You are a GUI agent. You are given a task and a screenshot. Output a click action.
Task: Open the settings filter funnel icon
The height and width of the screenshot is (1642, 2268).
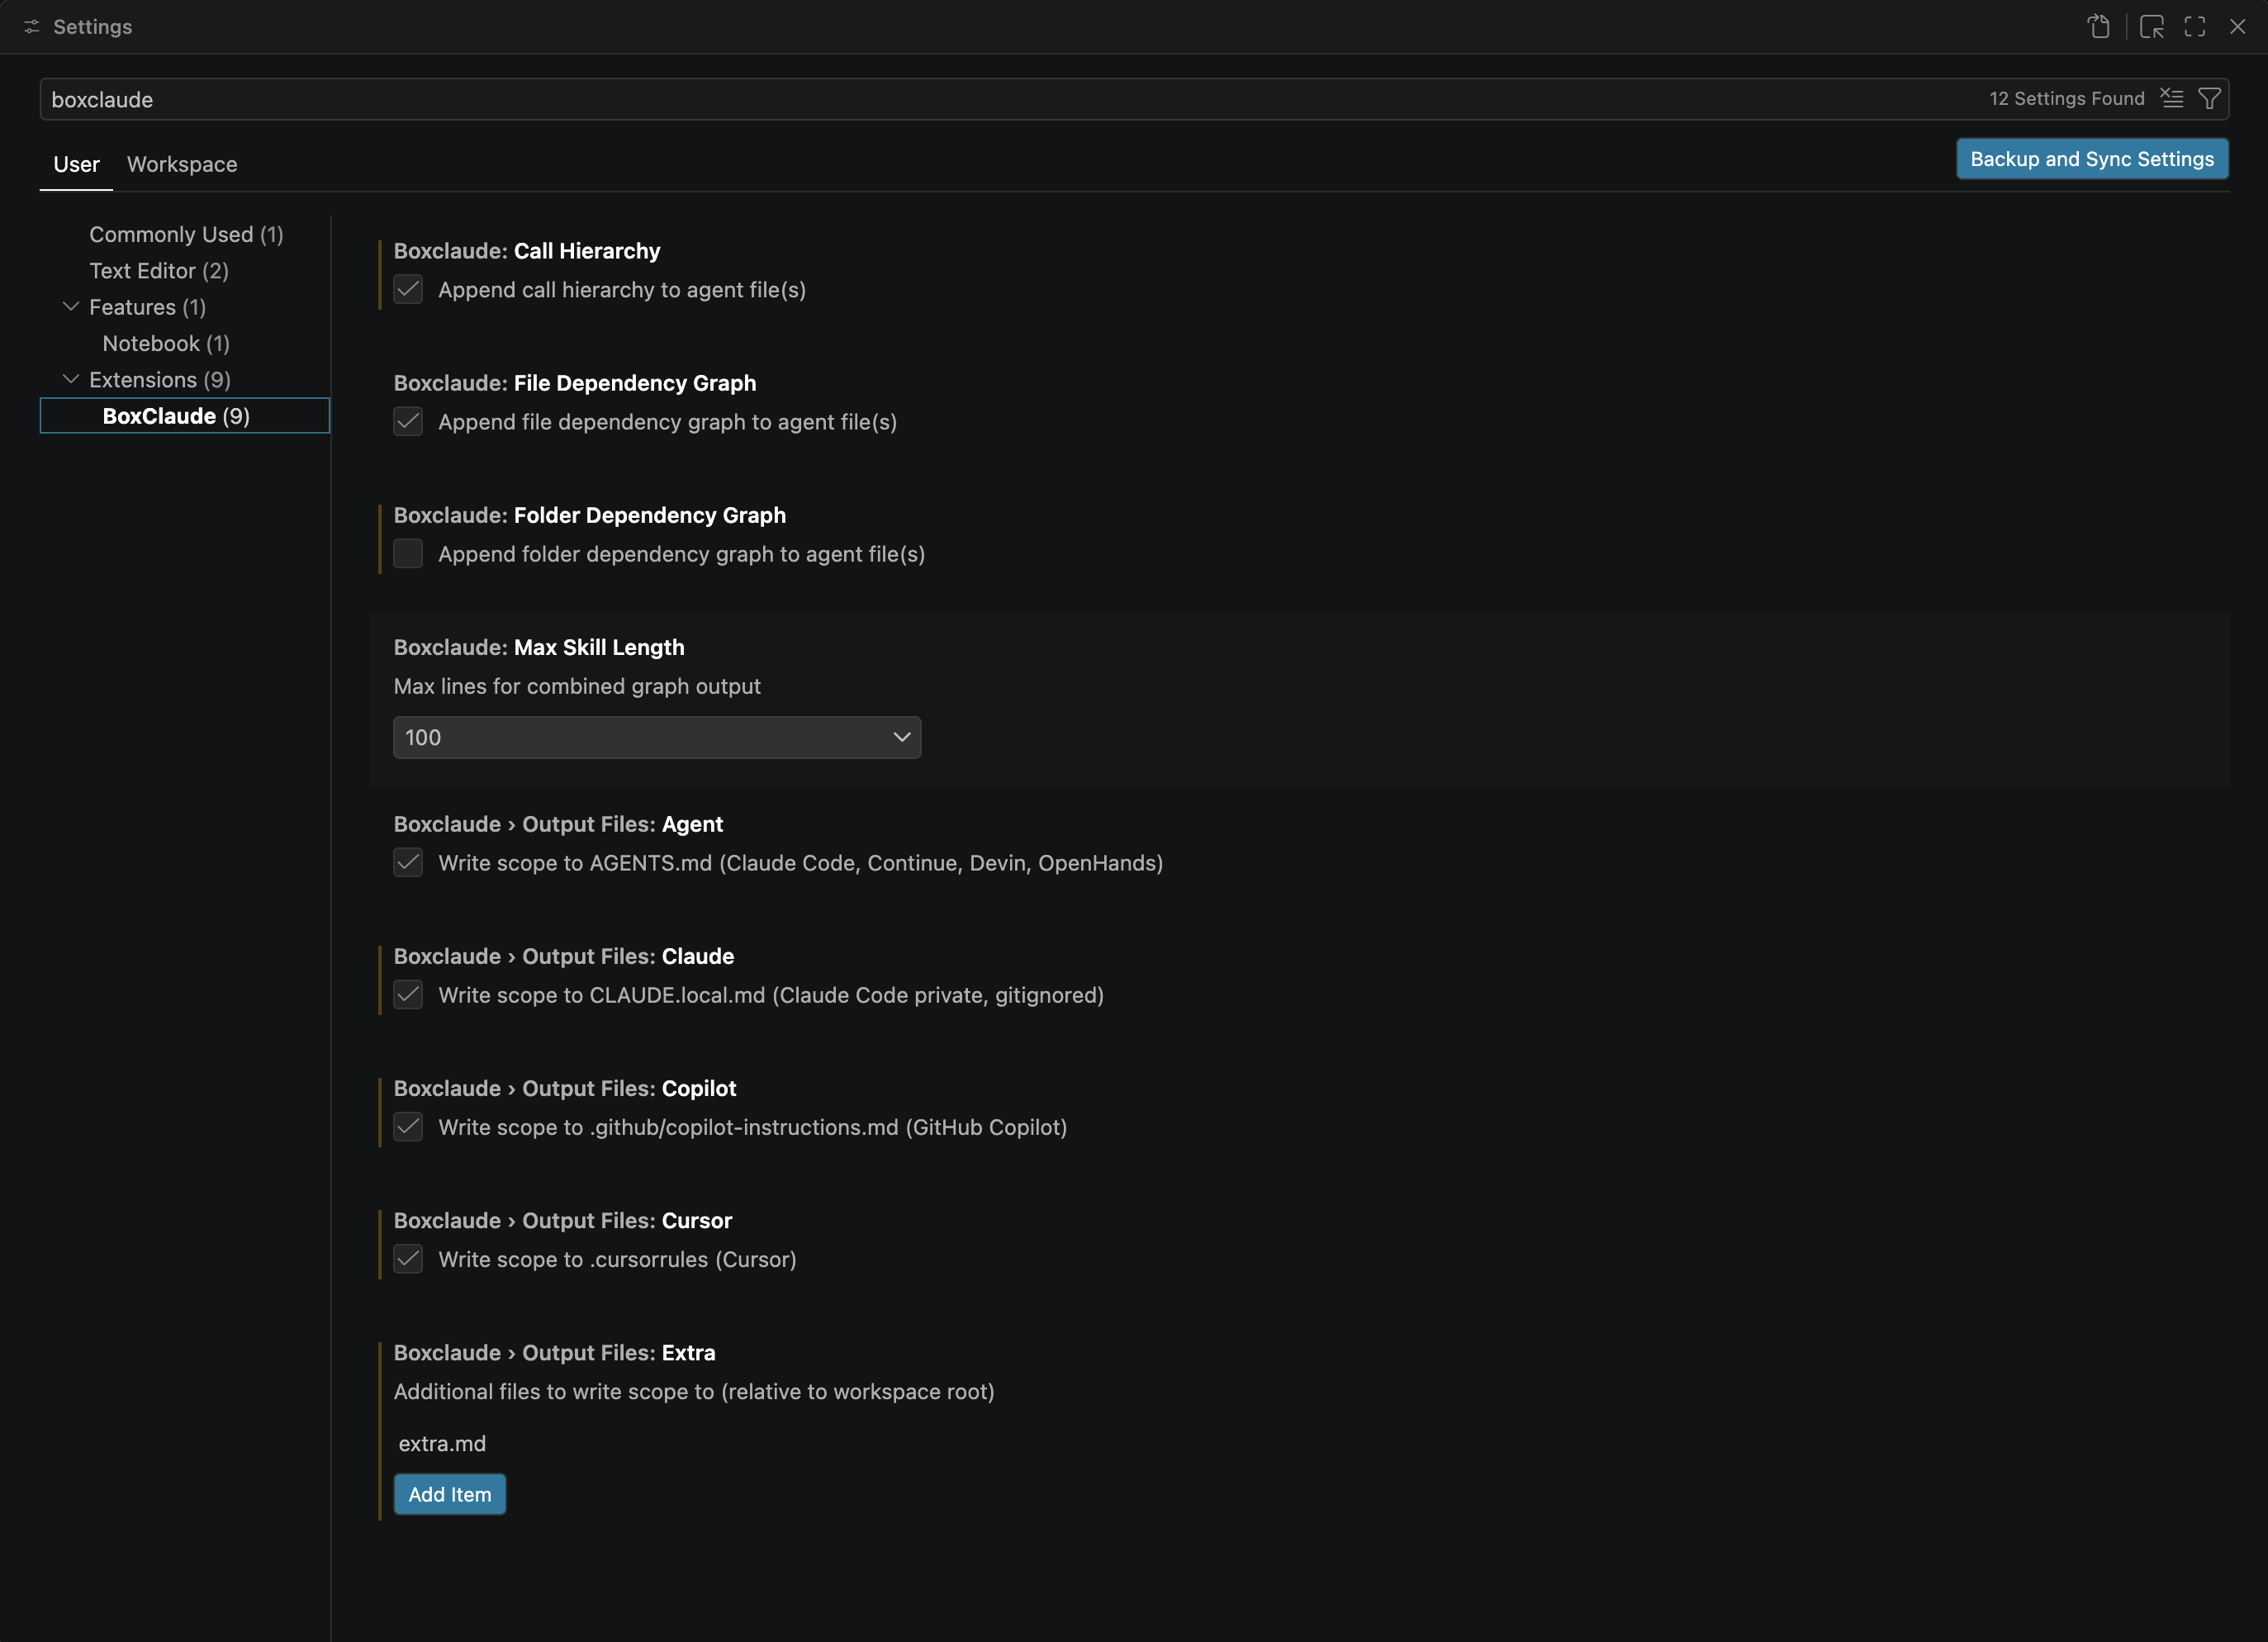(x=2210, y=98)
